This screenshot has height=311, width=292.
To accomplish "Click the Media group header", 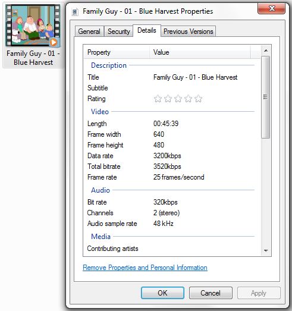I will click(101, 237).
